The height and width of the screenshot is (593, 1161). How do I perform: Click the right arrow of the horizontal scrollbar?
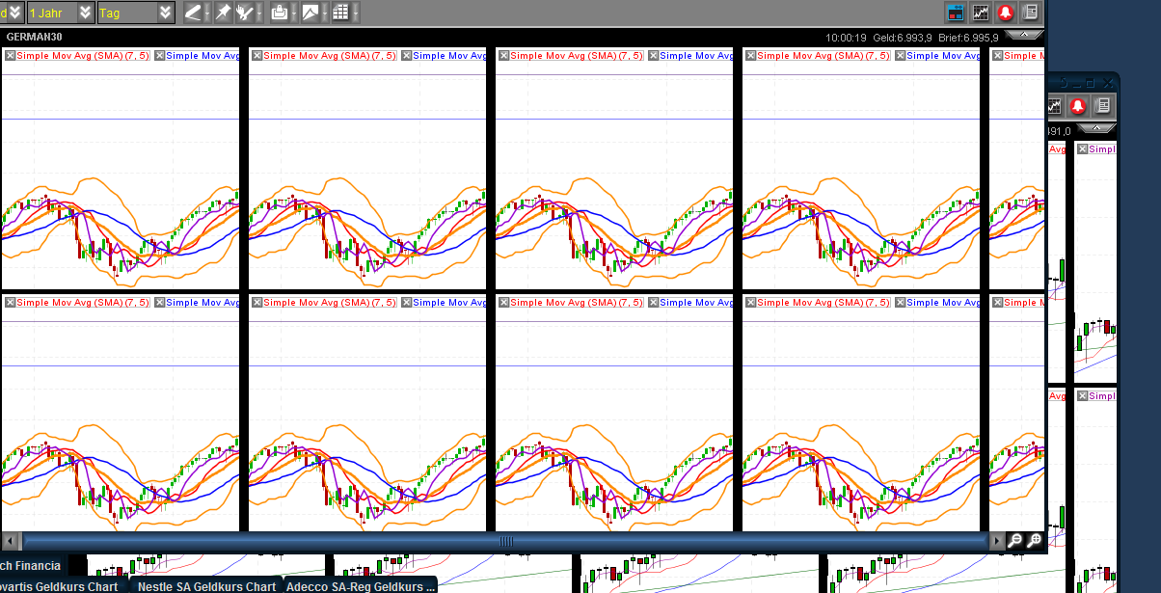point(997,541)
